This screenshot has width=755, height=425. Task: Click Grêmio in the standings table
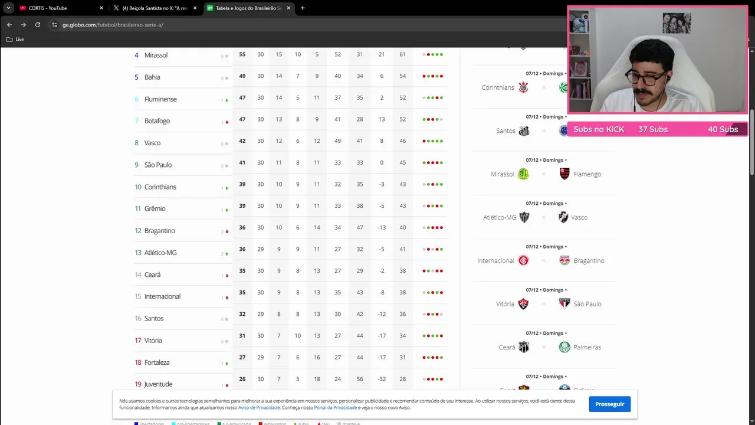coord(155,209)
